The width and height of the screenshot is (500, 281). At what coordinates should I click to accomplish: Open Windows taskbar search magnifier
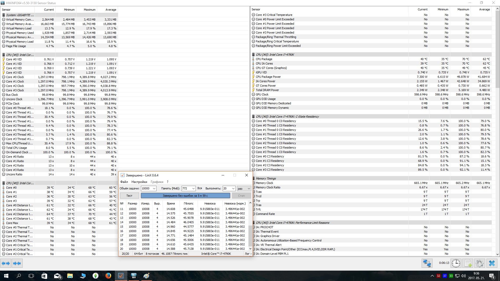(19, 276)
